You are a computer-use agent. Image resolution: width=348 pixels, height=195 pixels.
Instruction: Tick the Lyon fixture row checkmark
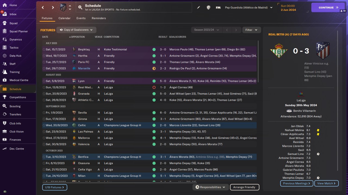tap(44, 81)
